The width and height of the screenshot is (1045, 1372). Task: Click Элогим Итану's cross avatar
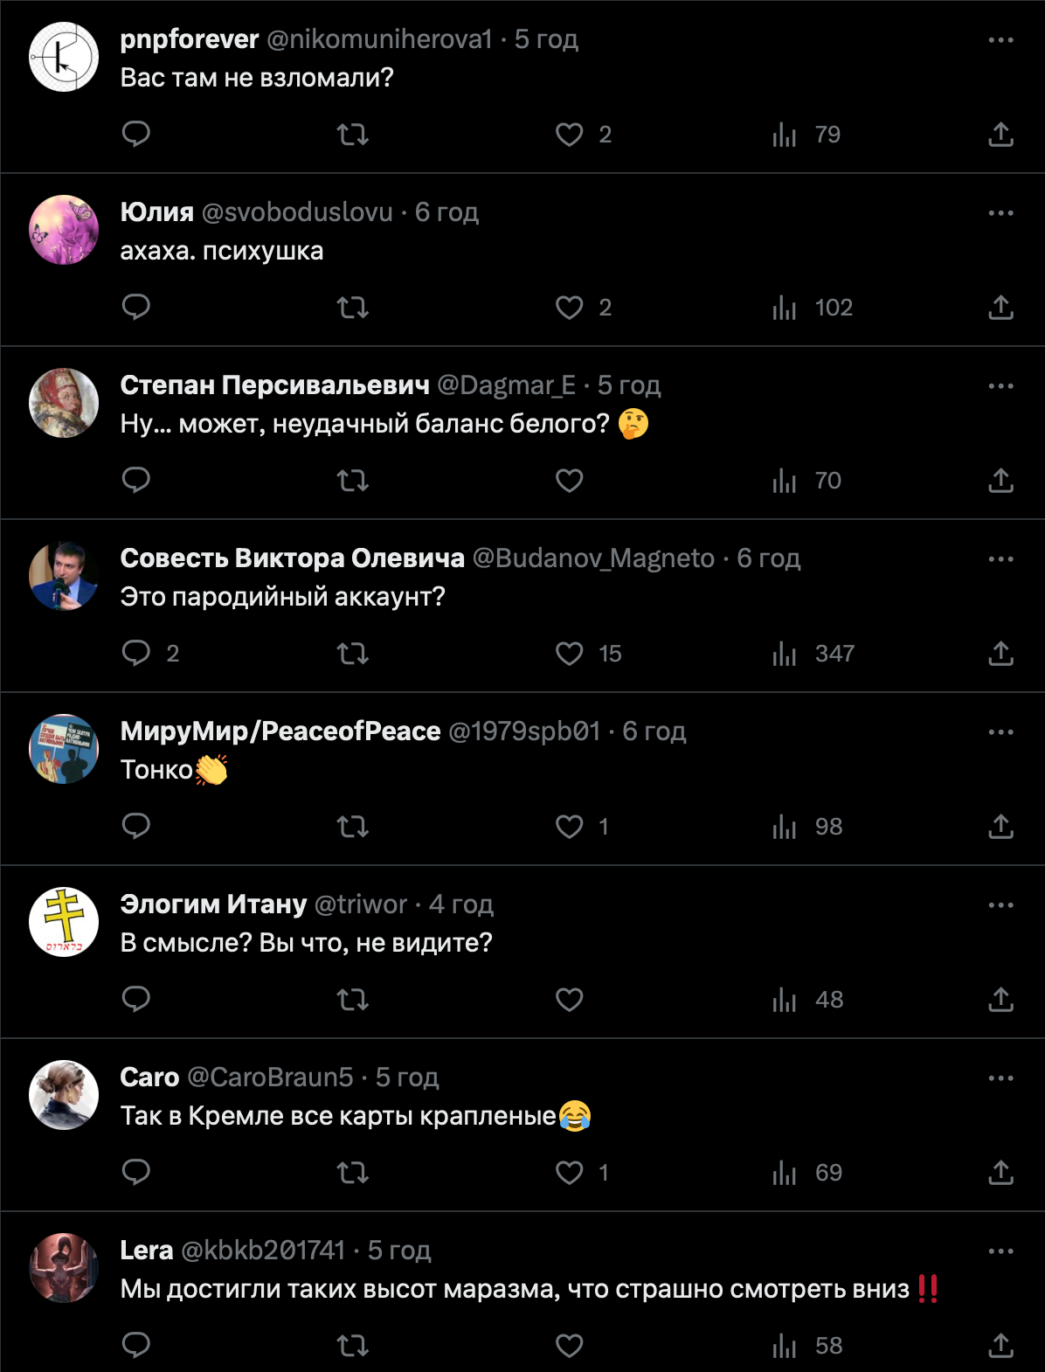(x=64, y=922)
